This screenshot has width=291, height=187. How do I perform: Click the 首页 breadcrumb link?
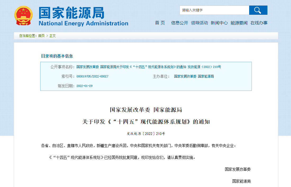41,36
